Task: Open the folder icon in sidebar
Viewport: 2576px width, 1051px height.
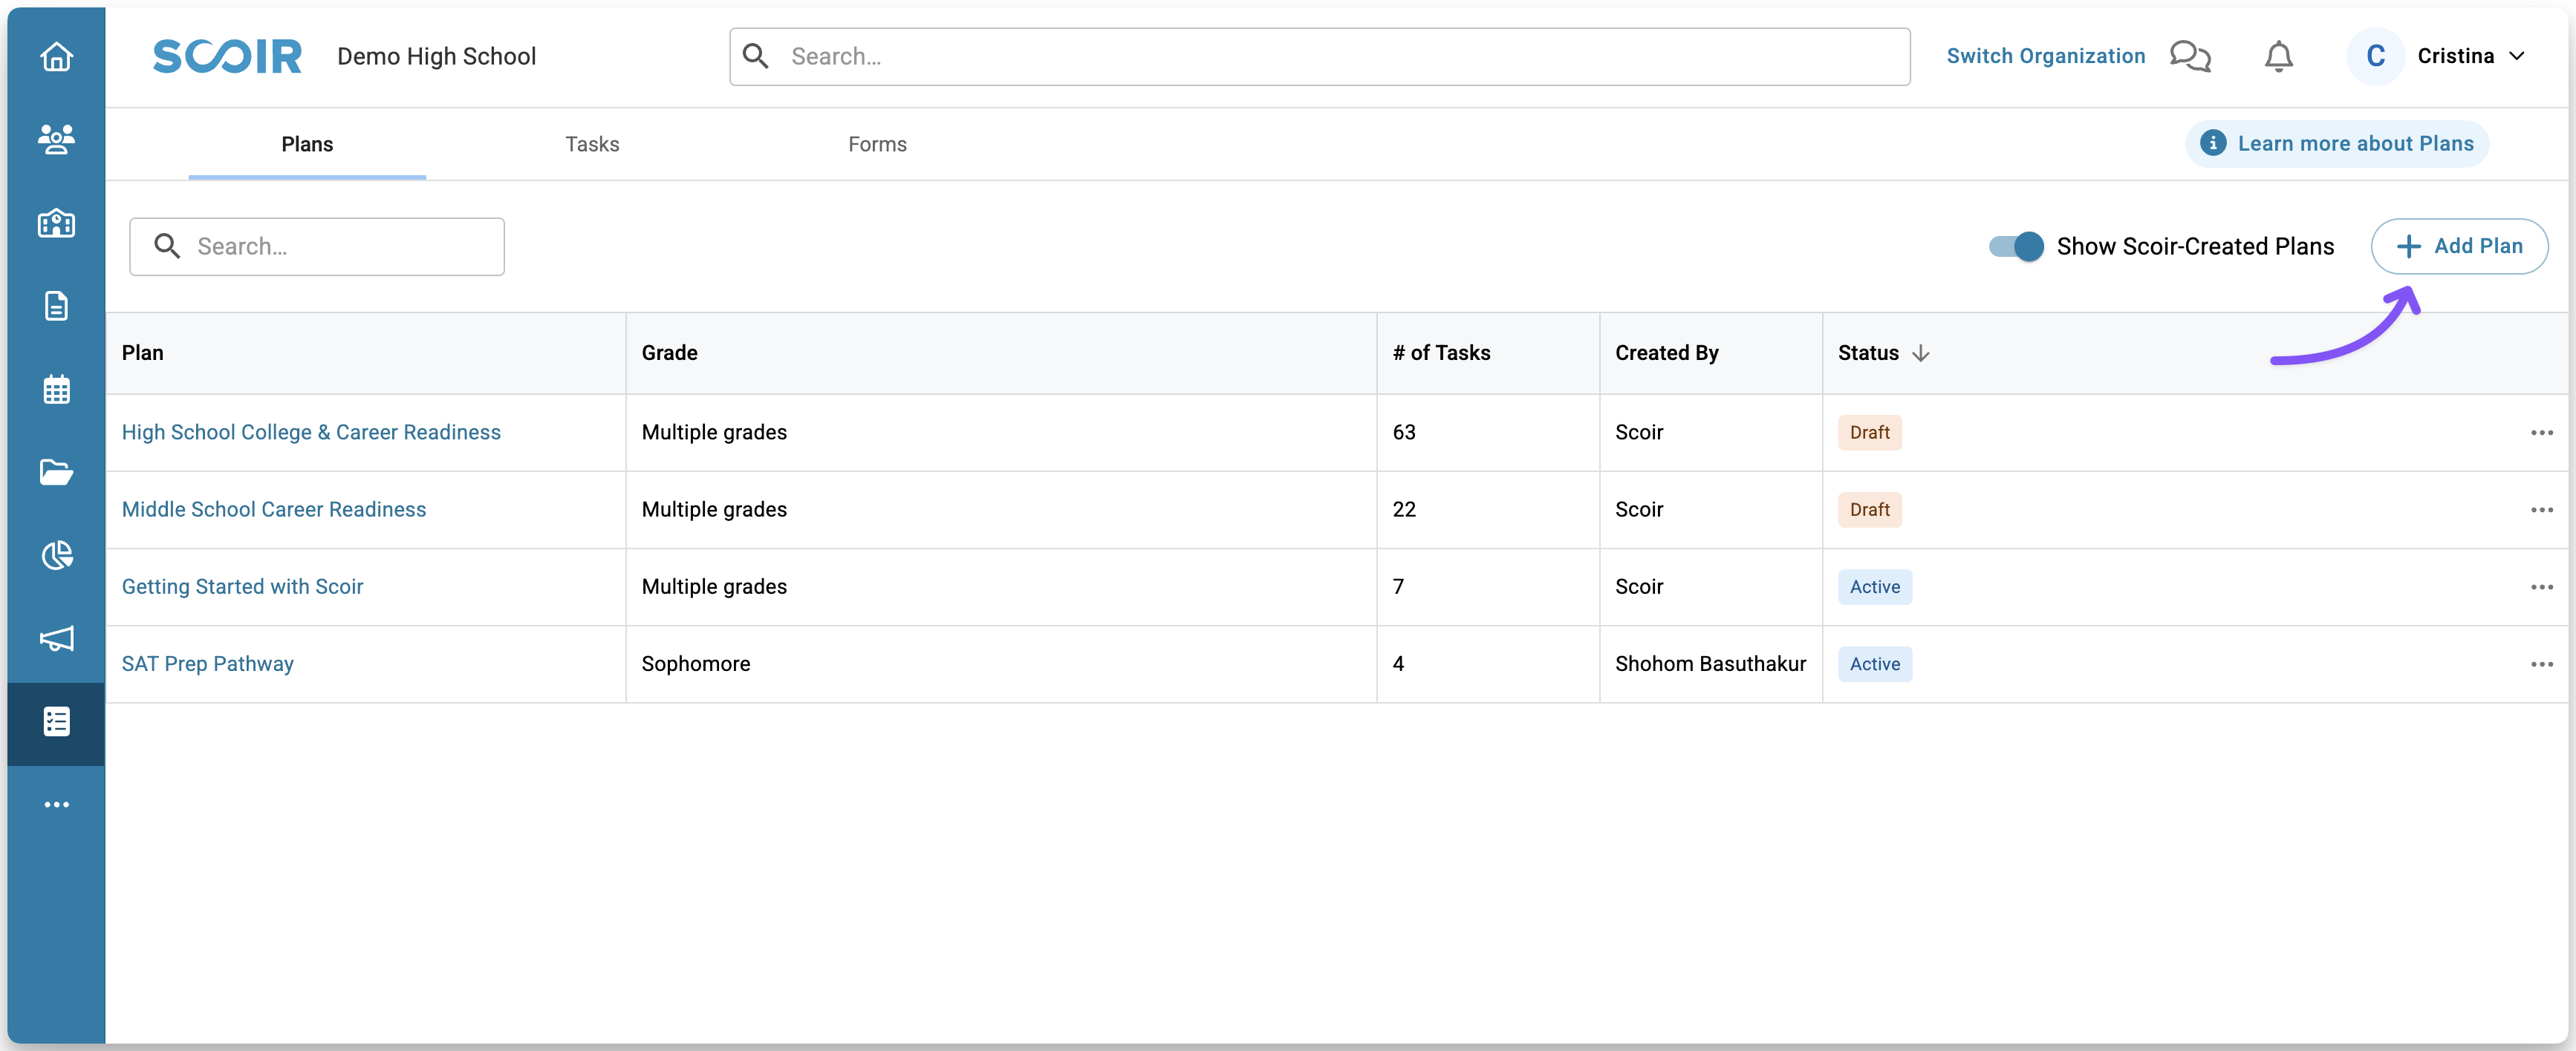Action: click(56, 471)
